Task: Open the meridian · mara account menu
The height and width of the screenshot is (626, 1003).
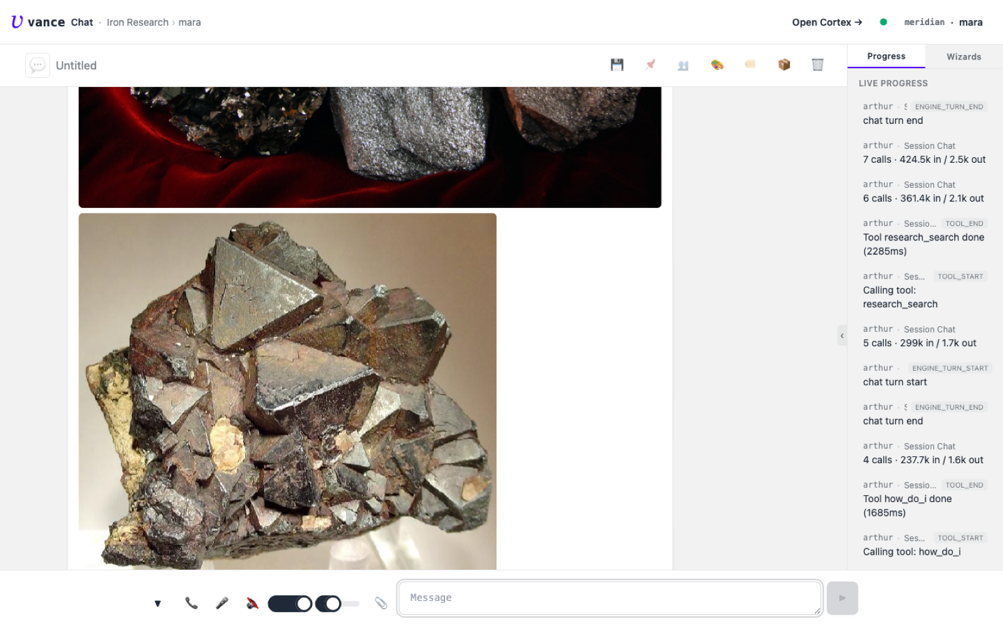Action: point(943,22)
